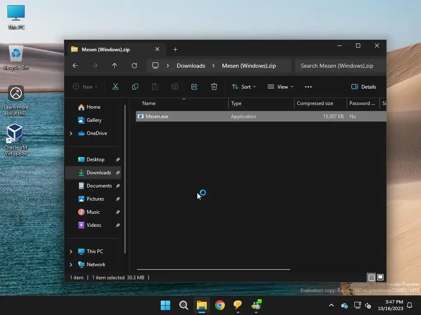Toggle the Details pane button
The image size is (421, 315).
363,87
